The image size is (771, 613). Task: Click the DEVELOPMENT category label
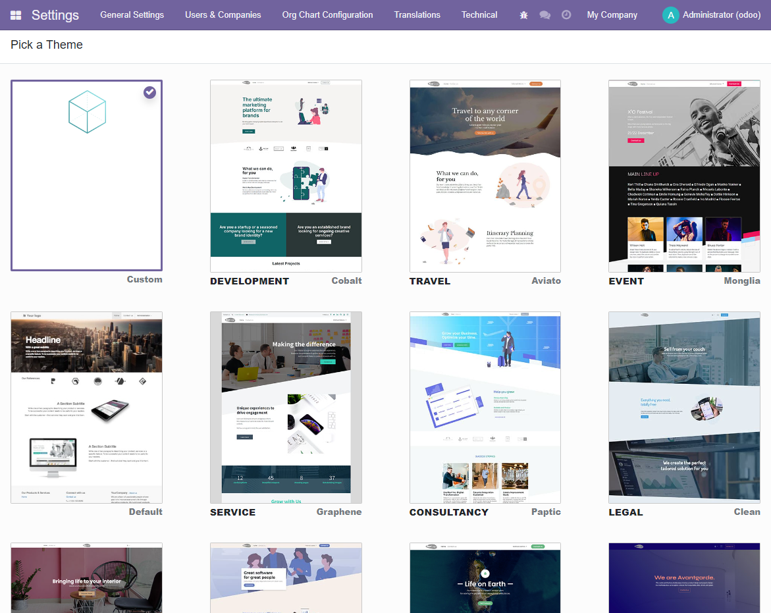pyautogui.click(x=250, y=281)
